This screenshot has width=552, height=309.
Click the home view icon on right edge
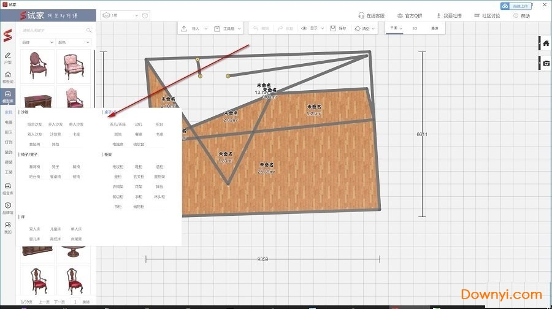545,44
